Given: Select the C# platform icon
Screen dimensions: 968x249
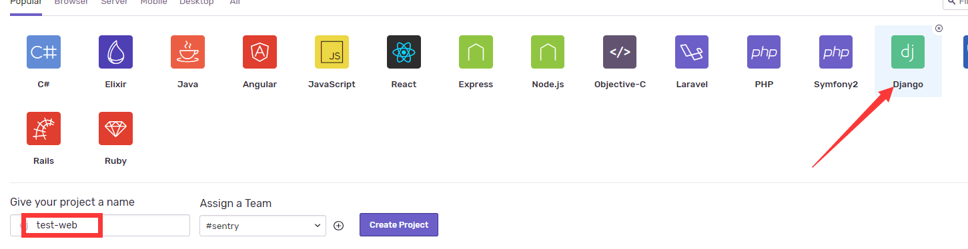Looking at the screenshot, I should coord(43,52).
